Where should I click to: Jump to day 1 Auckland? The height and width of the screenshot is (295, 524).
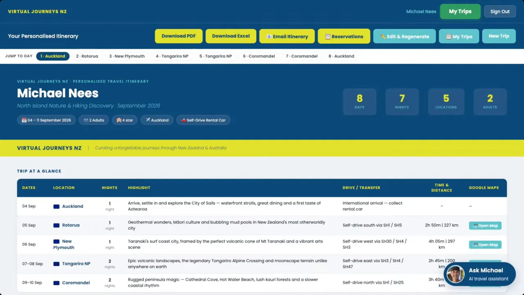coord(53,56)
